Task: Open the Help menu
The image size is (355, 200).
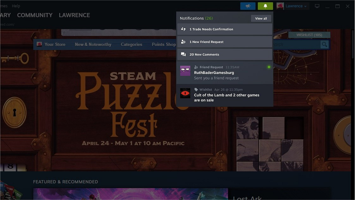Action: coord(16,6)
